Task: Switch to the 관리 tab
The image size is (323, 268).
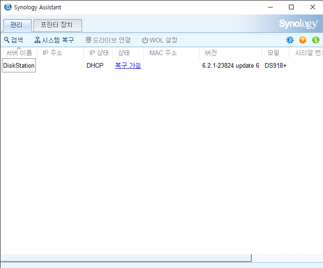Action: [x=17, y=25]
